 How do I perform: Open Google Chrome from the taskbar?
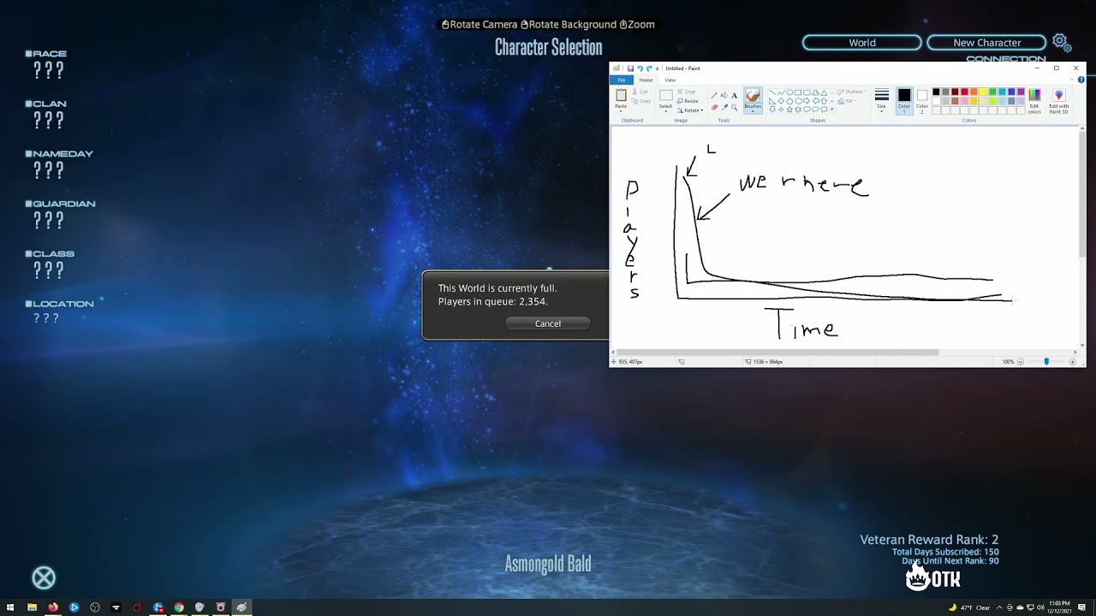click(x=179, y=607)
